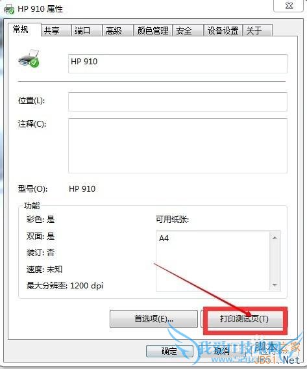Click the HP 910 printer icon
This screenshot has width=307, height=369.
(x=29, y=58)
